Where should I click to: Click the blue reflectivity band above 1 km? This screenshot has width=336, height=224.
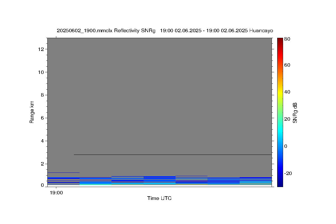coord(64,172)
